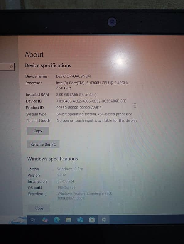The width and height of the screenshot is (184, 244).
Task: Click the Product ID value 00330-80000-00000-AA912
Action: pos(79,108)
